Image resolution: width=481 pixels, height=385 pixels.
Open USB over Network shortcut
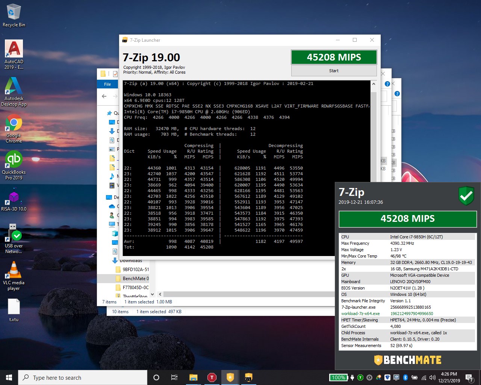(14, 239)
